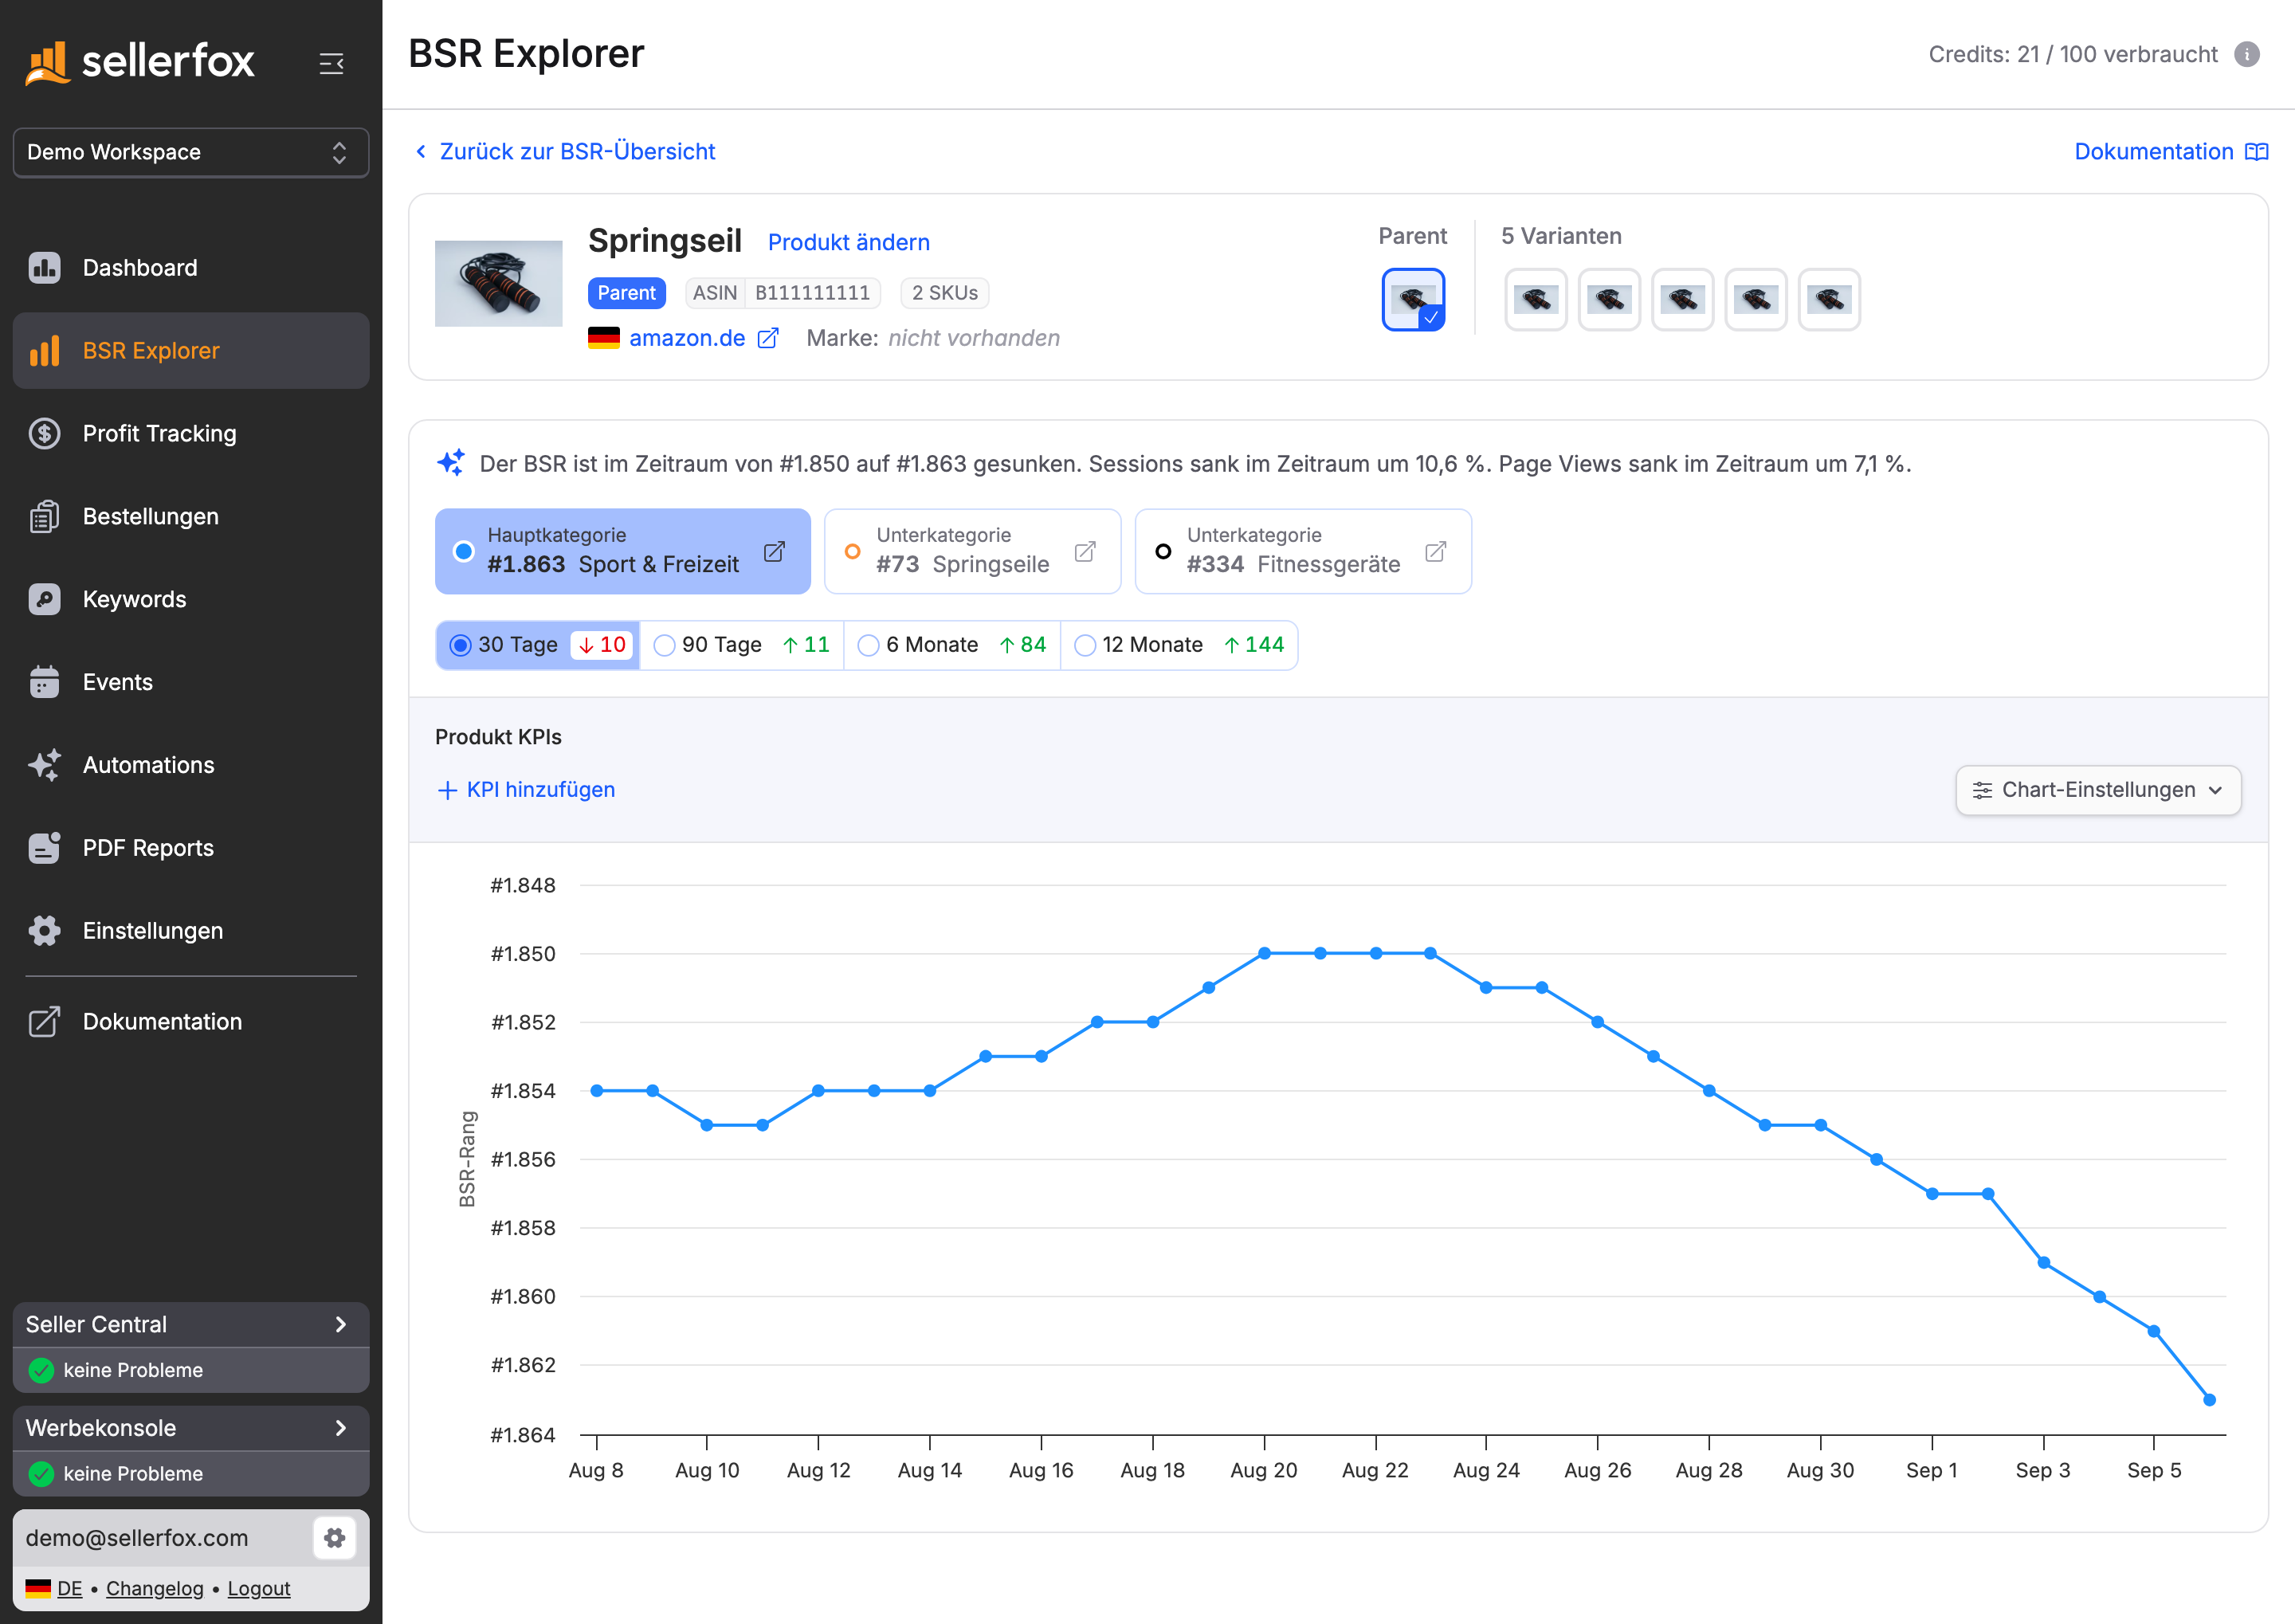Click the Keywords sidebar icon
The height and width of the screenshot is (1624, 2295).
click(45, 600)
